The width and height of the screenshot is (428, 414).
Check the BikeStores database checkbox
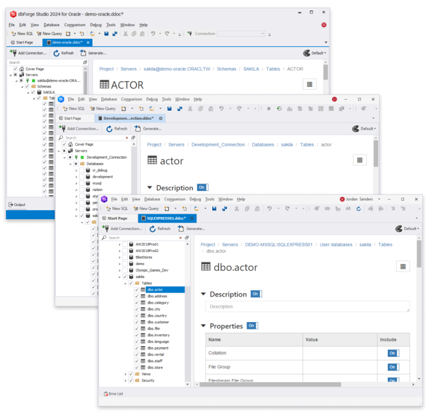tap(125, 257)
